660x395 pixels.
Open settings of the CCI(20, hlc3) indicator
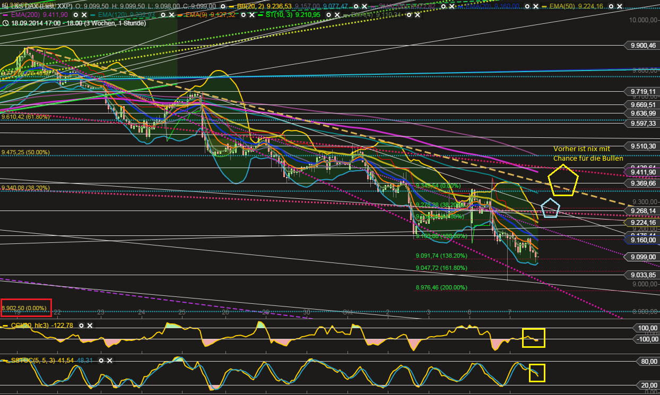(x=81, y=326)
